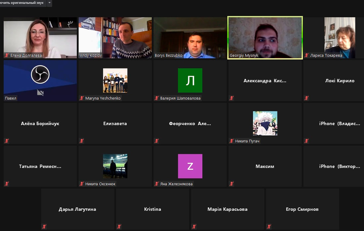Click muted mic icon in Максим's tile
This screenshot has width=364, height=231.
[x=232, y=184]
